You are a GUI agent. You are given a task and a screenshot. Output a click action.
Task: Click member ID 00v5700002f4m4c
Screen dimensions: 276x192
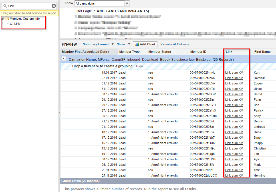(x=202, y=72)
